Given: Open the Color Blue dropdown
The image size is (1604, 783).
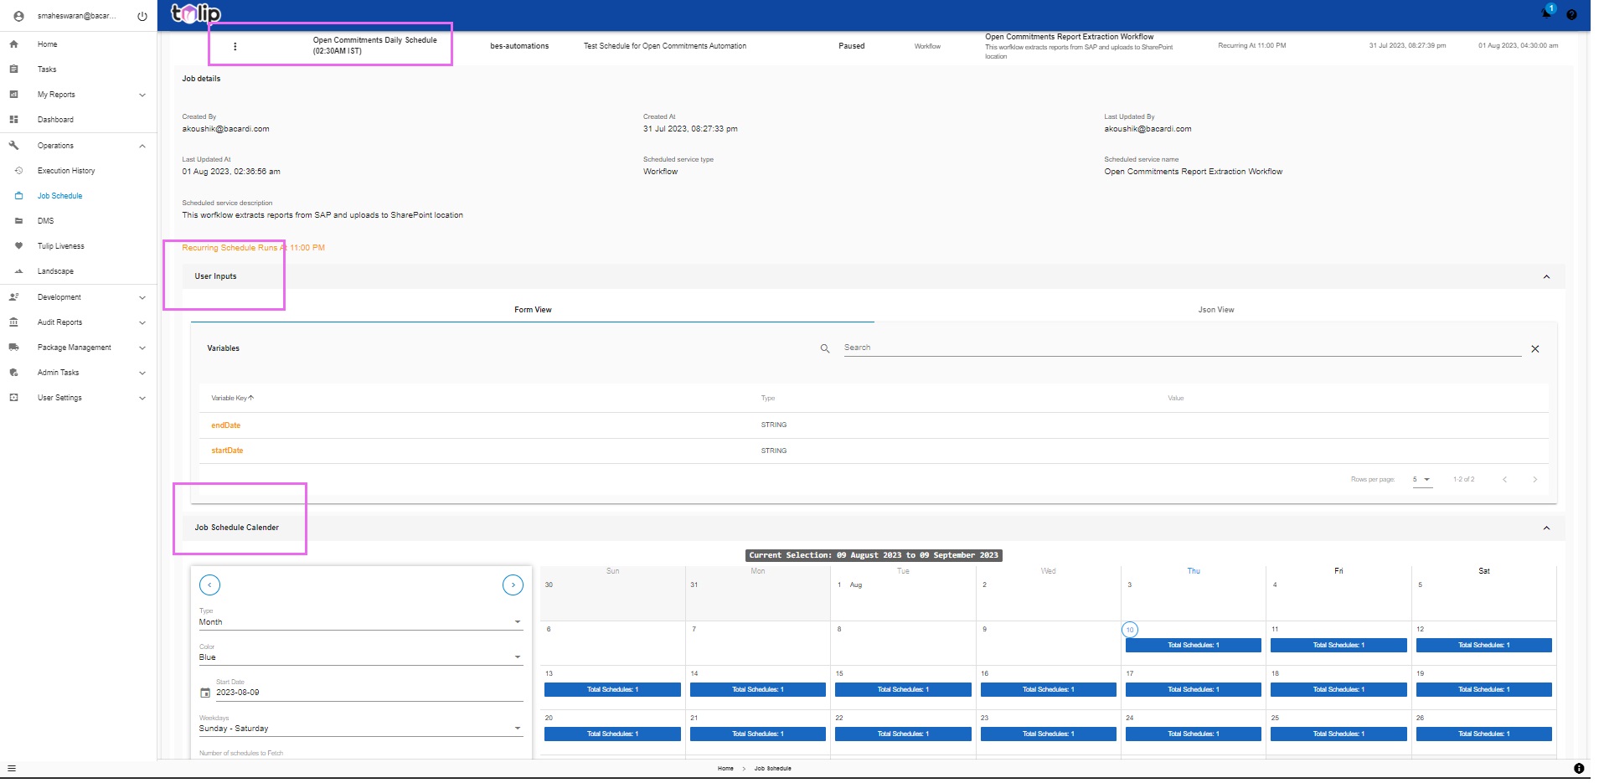Looking at the screenshot, I should pyautogui.click(x=360, y=657).
